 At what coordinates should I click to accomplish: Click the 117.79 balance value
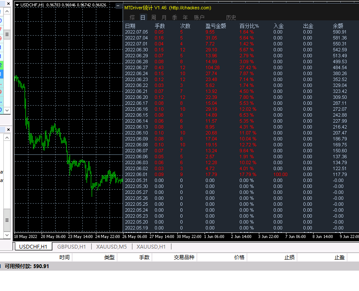(x=340, y=174)
